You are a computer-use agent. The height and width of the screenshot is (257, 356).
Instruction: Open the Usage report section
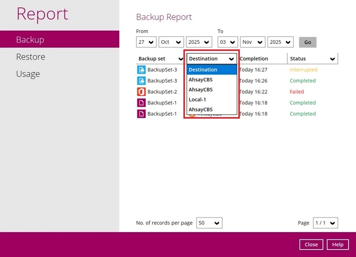[28, 74]
